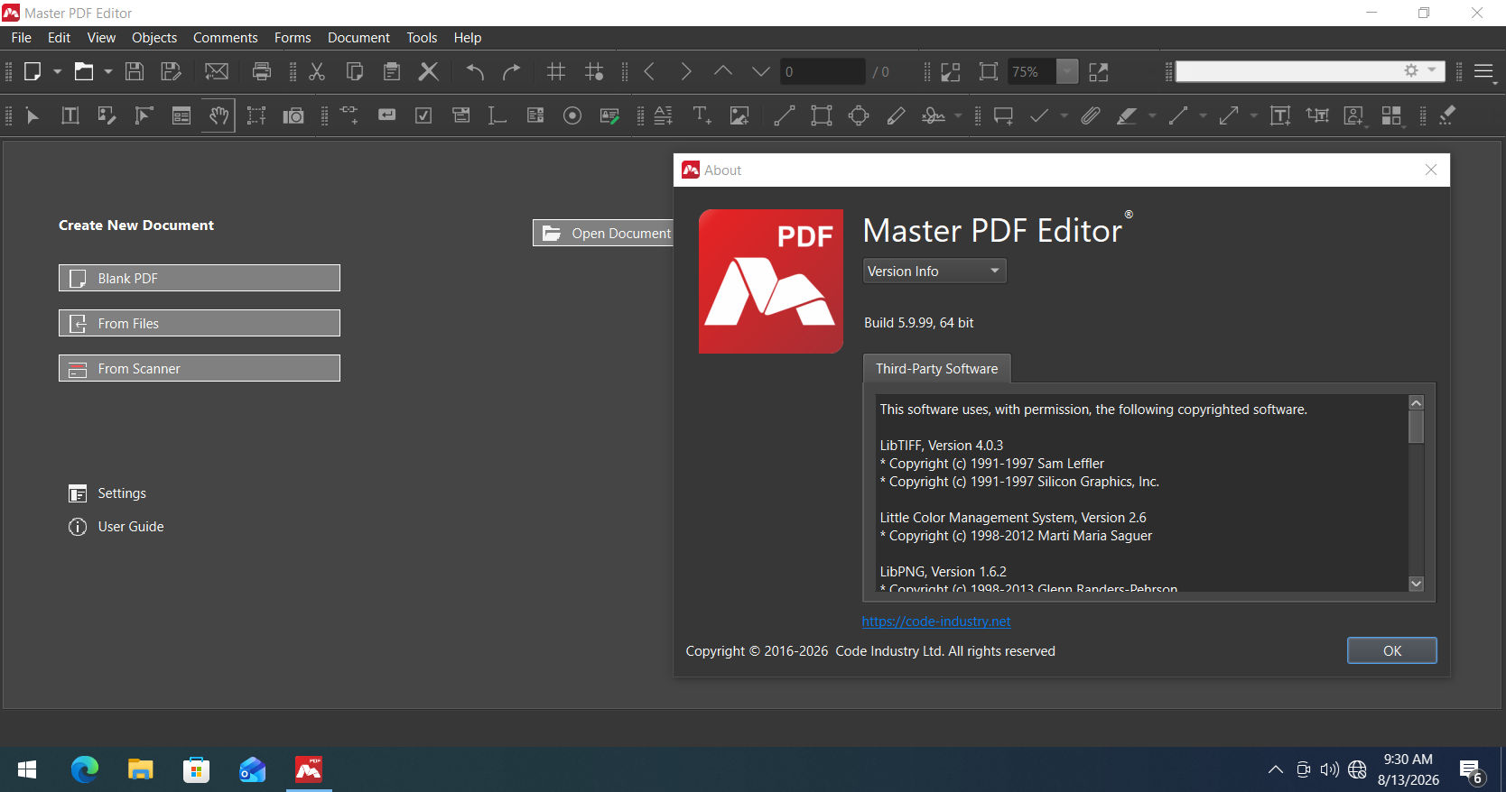Screen dimensions: 1506x792
Task: Click the Save As icon with pencil
Action: 171,71
